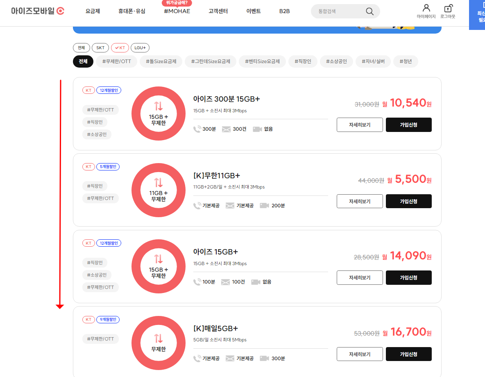This screenshot has height=377, width=485.
Task: Filter by #소상공인 category tab
Action: click(x=337, y=61)
